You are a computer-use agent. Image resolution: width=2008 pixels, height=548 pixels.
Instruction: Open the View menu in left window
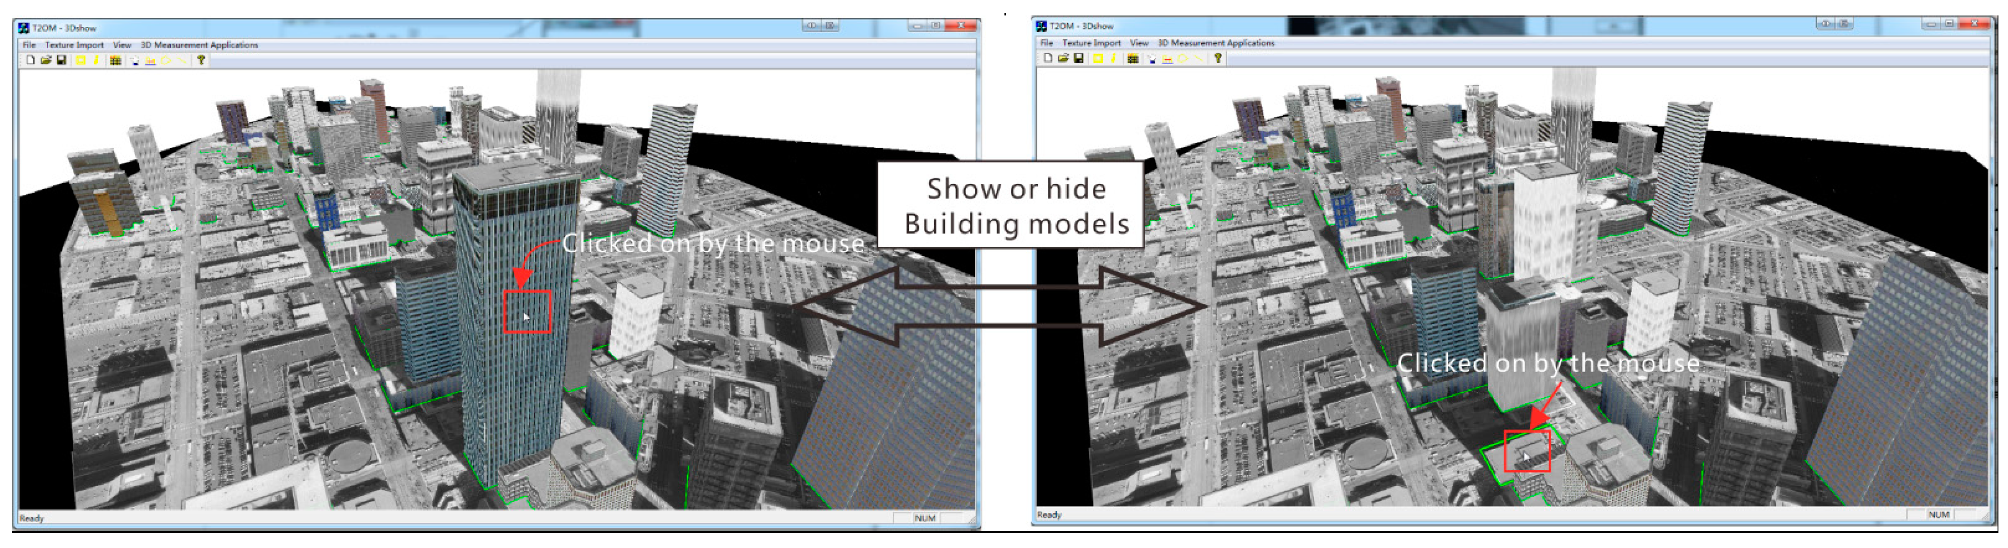pos(122,45)
